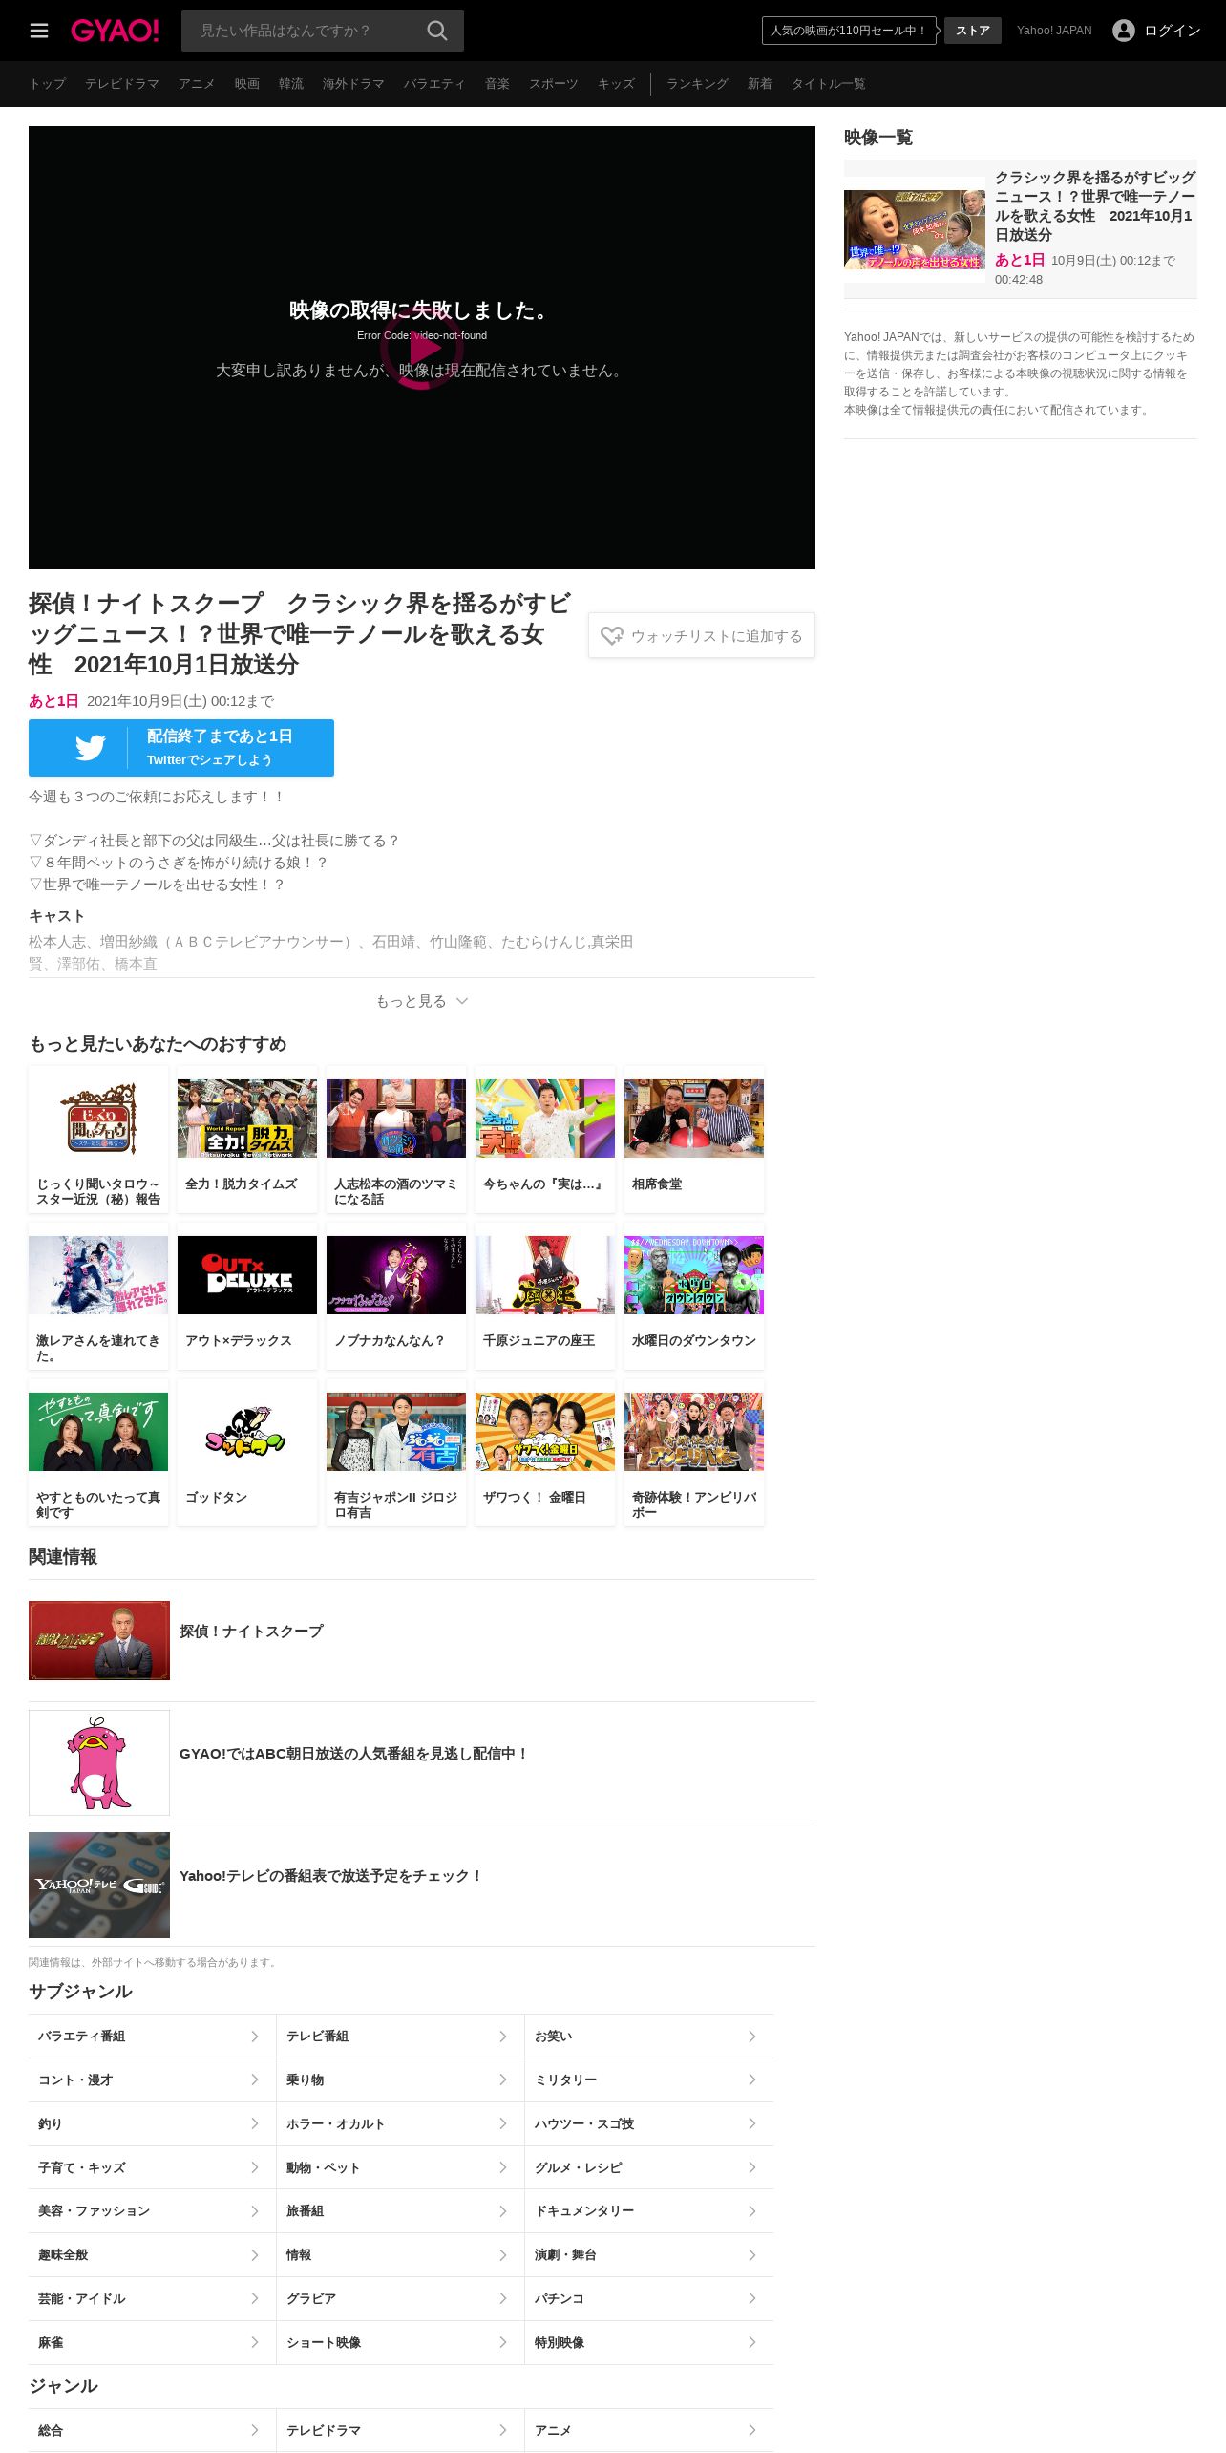Click the ログイン link
The height and width of the screenshot is (2453, 1226).
point(1173,31)
